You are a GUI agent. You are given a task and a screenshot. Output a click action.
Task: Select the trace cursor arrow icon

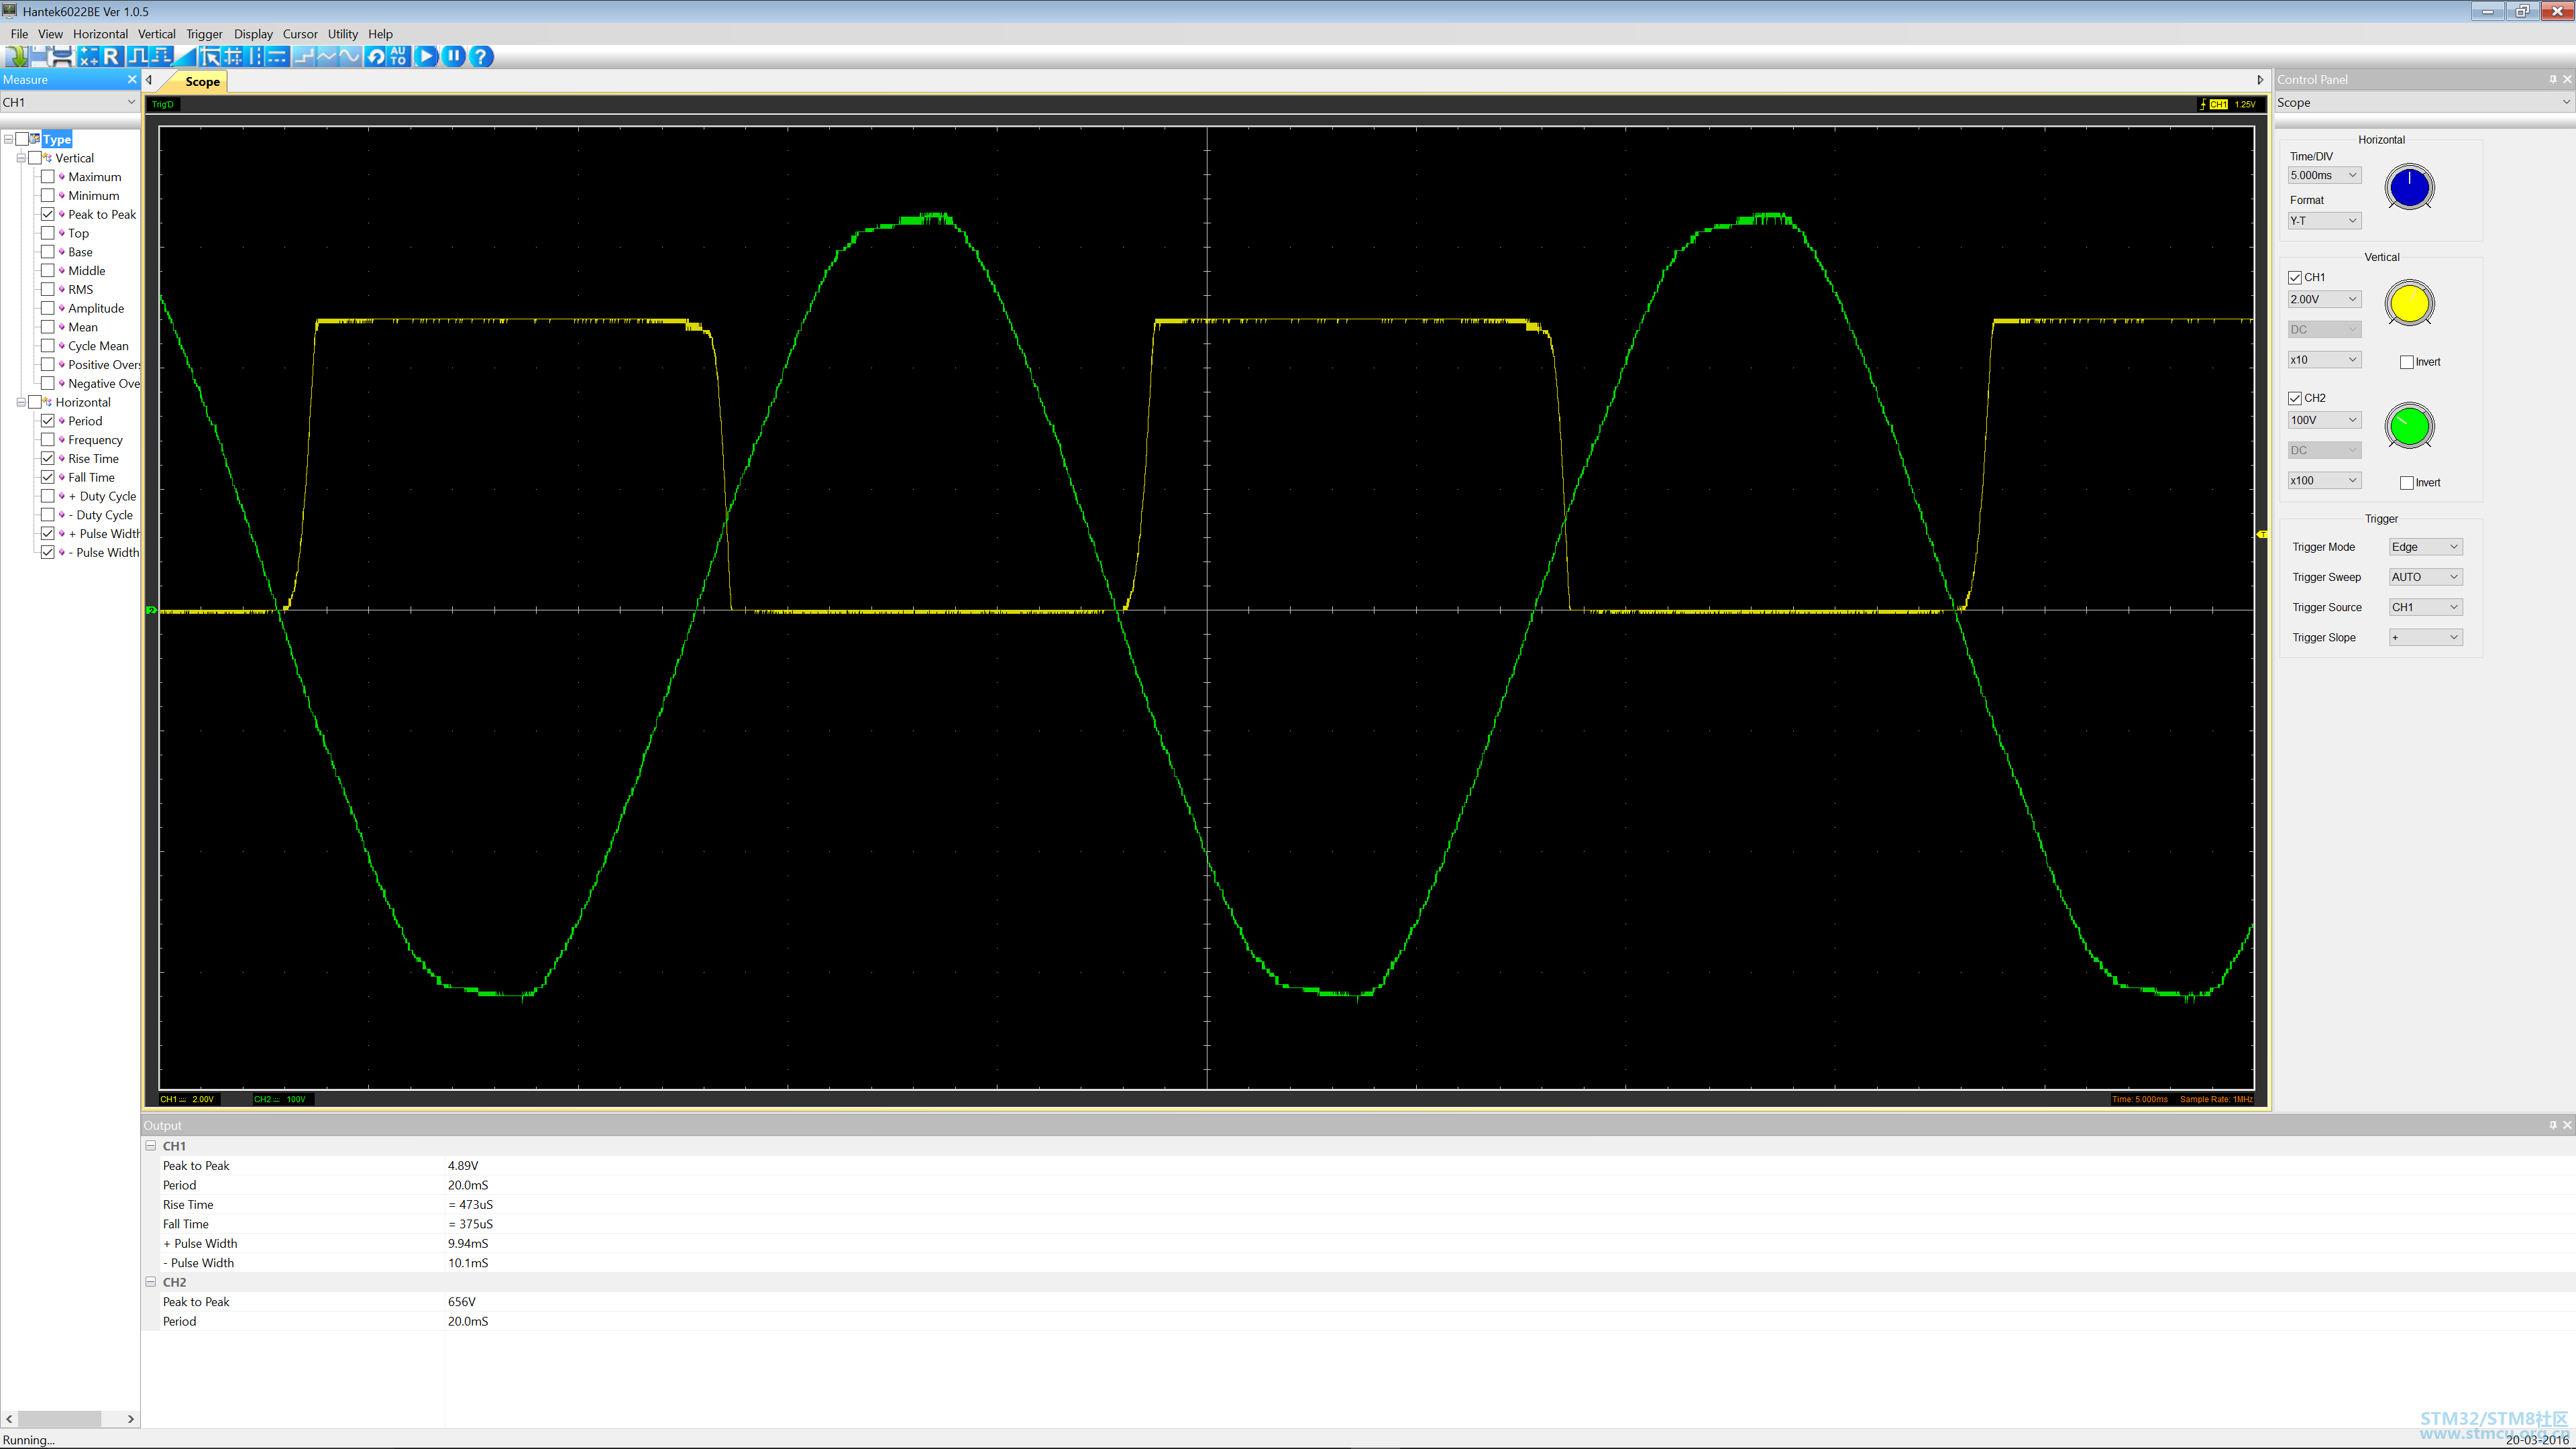210,56
